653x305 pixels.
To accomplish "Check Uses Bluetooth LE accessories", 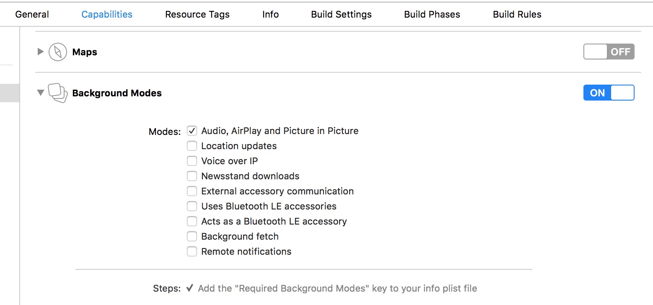I will [192, 206].
